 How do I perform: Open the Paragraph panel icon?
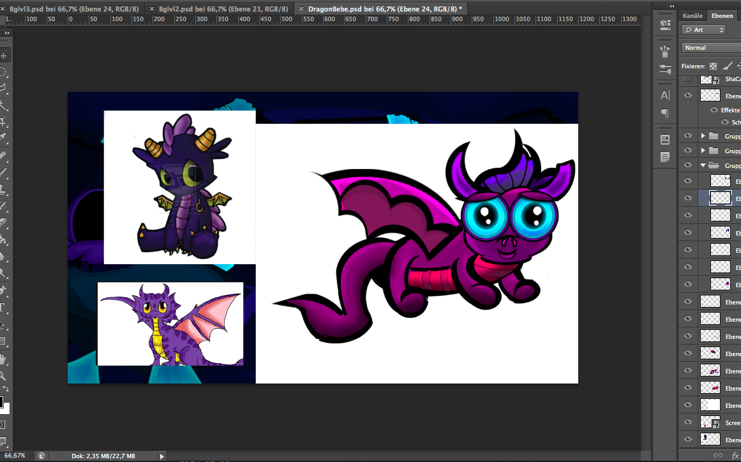[x=665, y=114]
